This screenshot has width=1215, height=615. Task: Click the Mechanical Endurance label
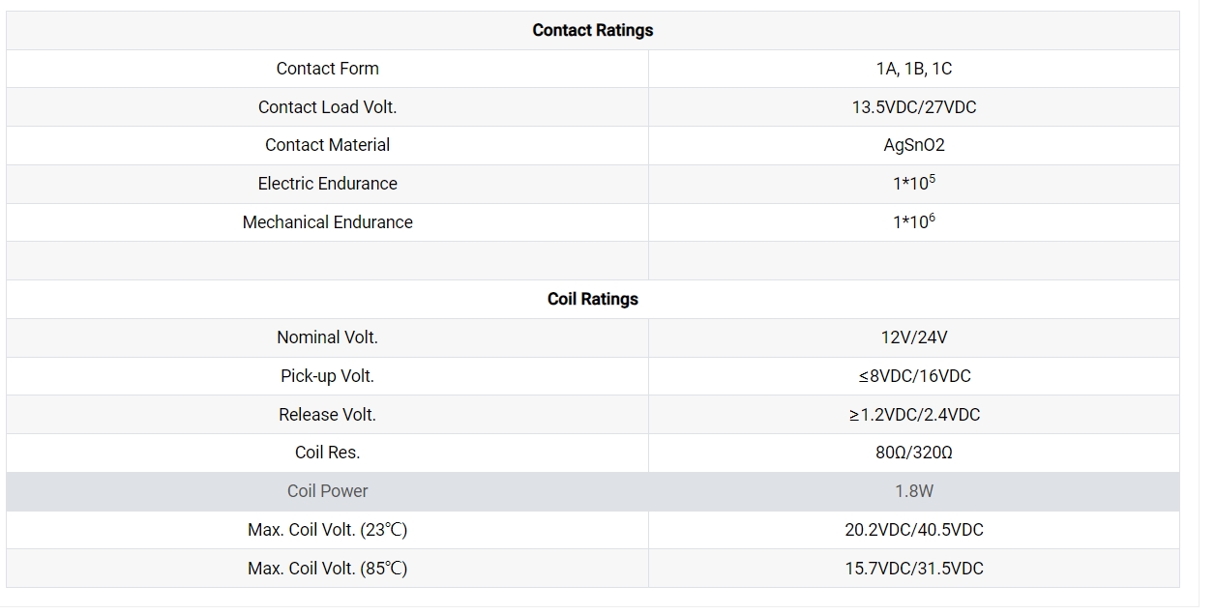pos(327,222)
